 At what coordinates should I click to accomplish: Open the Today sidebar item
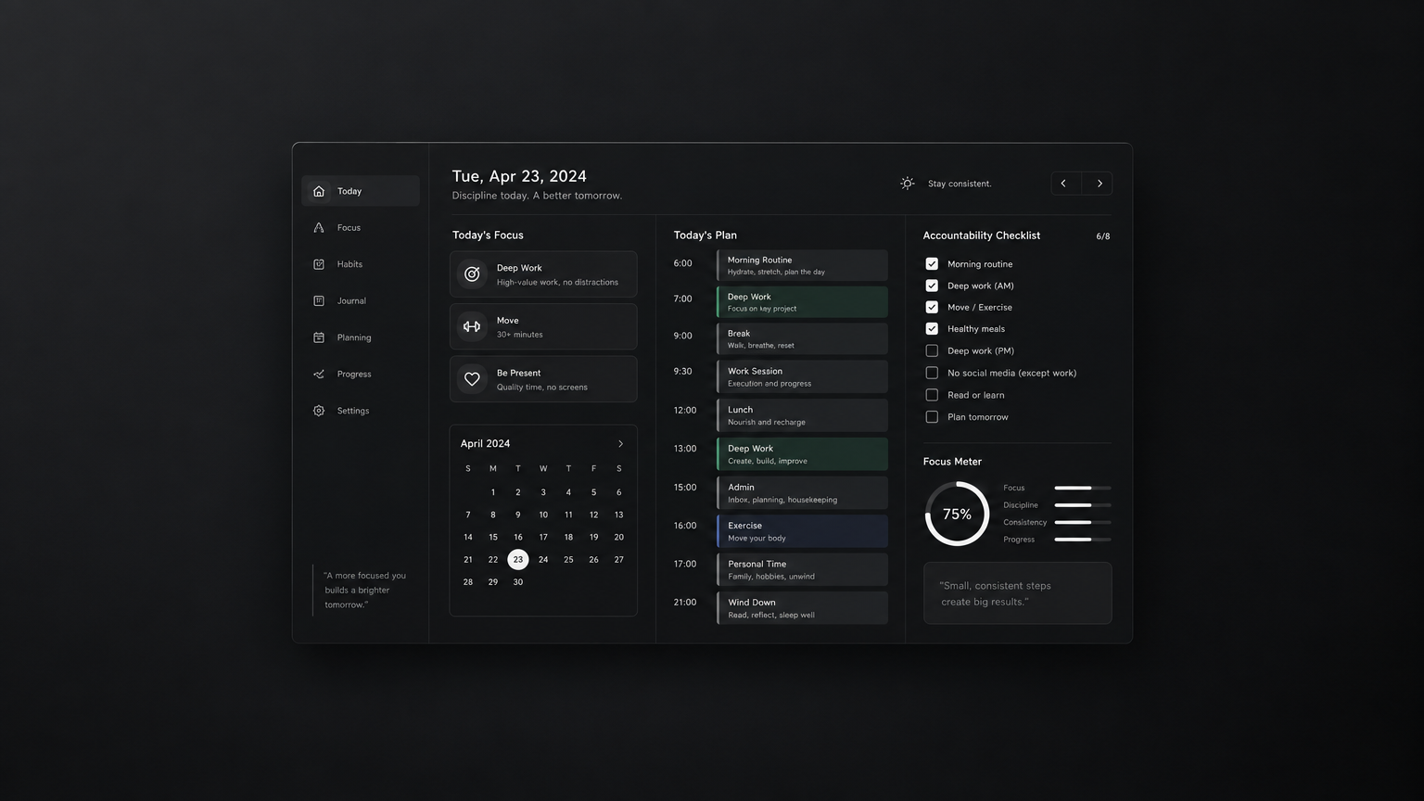[x=361, y=191]
